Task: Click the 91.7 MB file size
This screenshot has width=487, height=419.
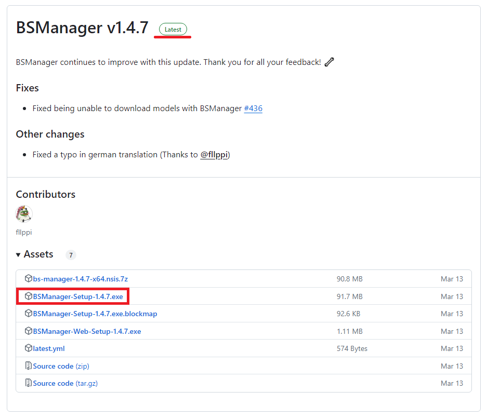Action: [x=349, y=296]
